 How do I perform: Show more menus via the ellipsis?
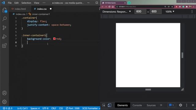pos(44,3)
